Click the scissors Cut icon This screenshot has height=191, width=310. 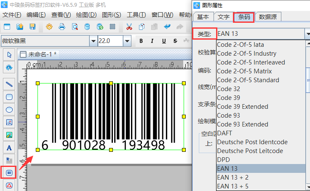[x=129, y=27]
